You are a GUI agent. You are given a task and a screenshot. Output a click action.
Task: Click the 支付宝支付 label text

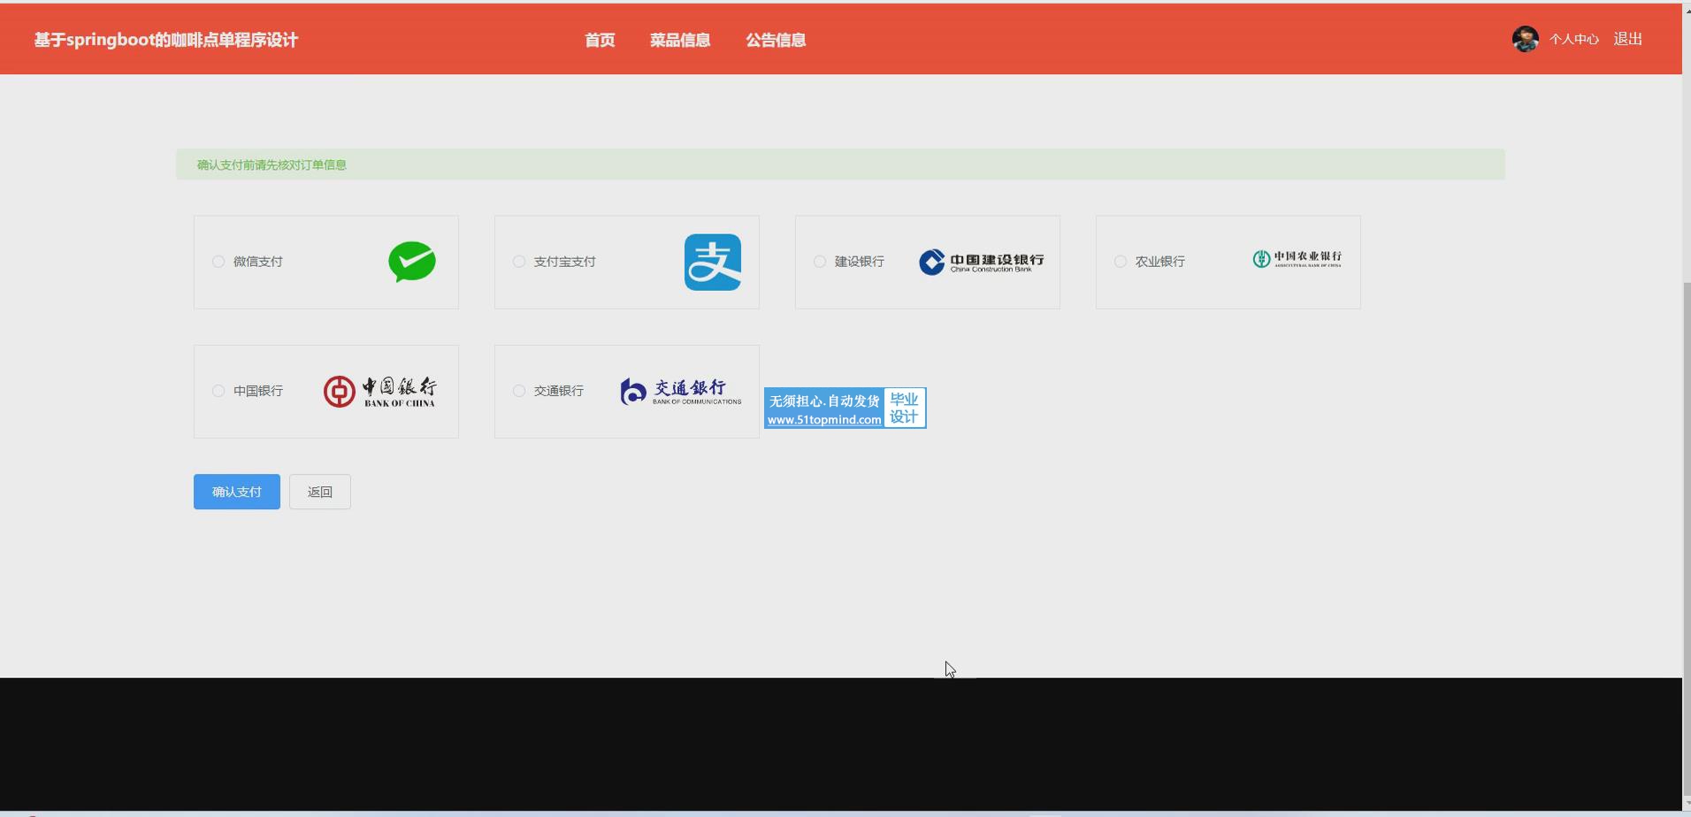565,262
